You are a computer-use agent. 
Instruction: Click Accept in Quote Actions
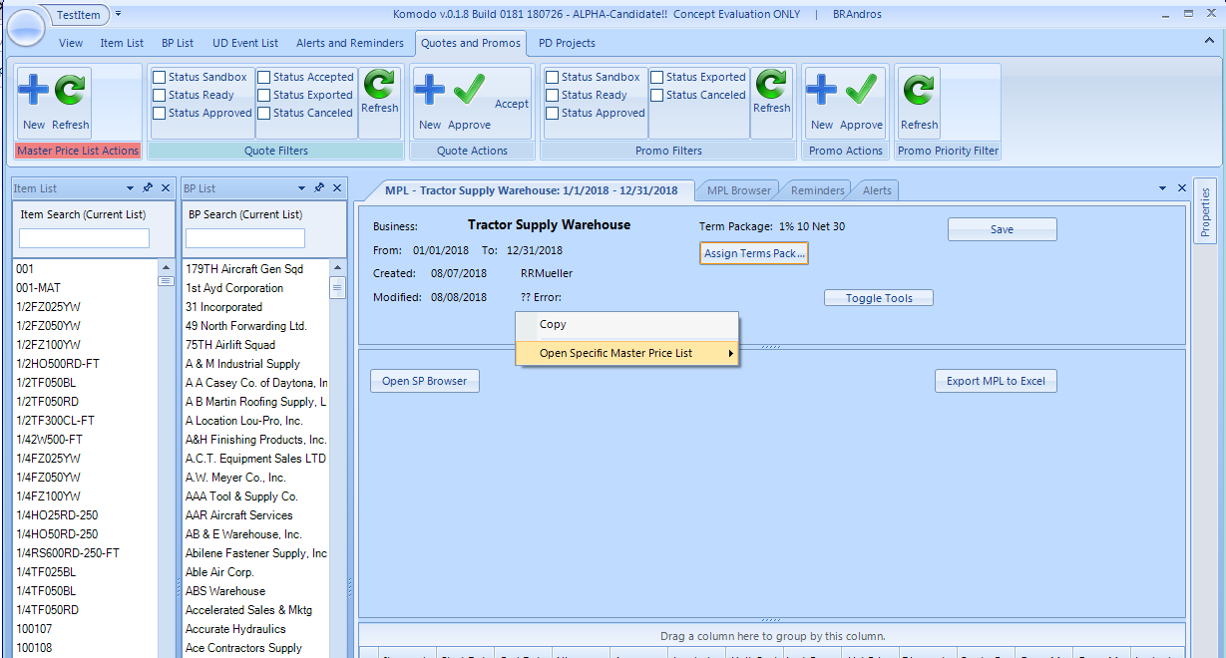click(512, 104)
